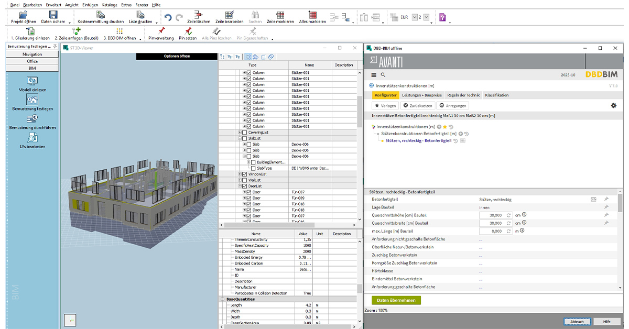Click the 1. Gliederung einlesen icon
Screen dimensions: 629x329
(30, 31)
